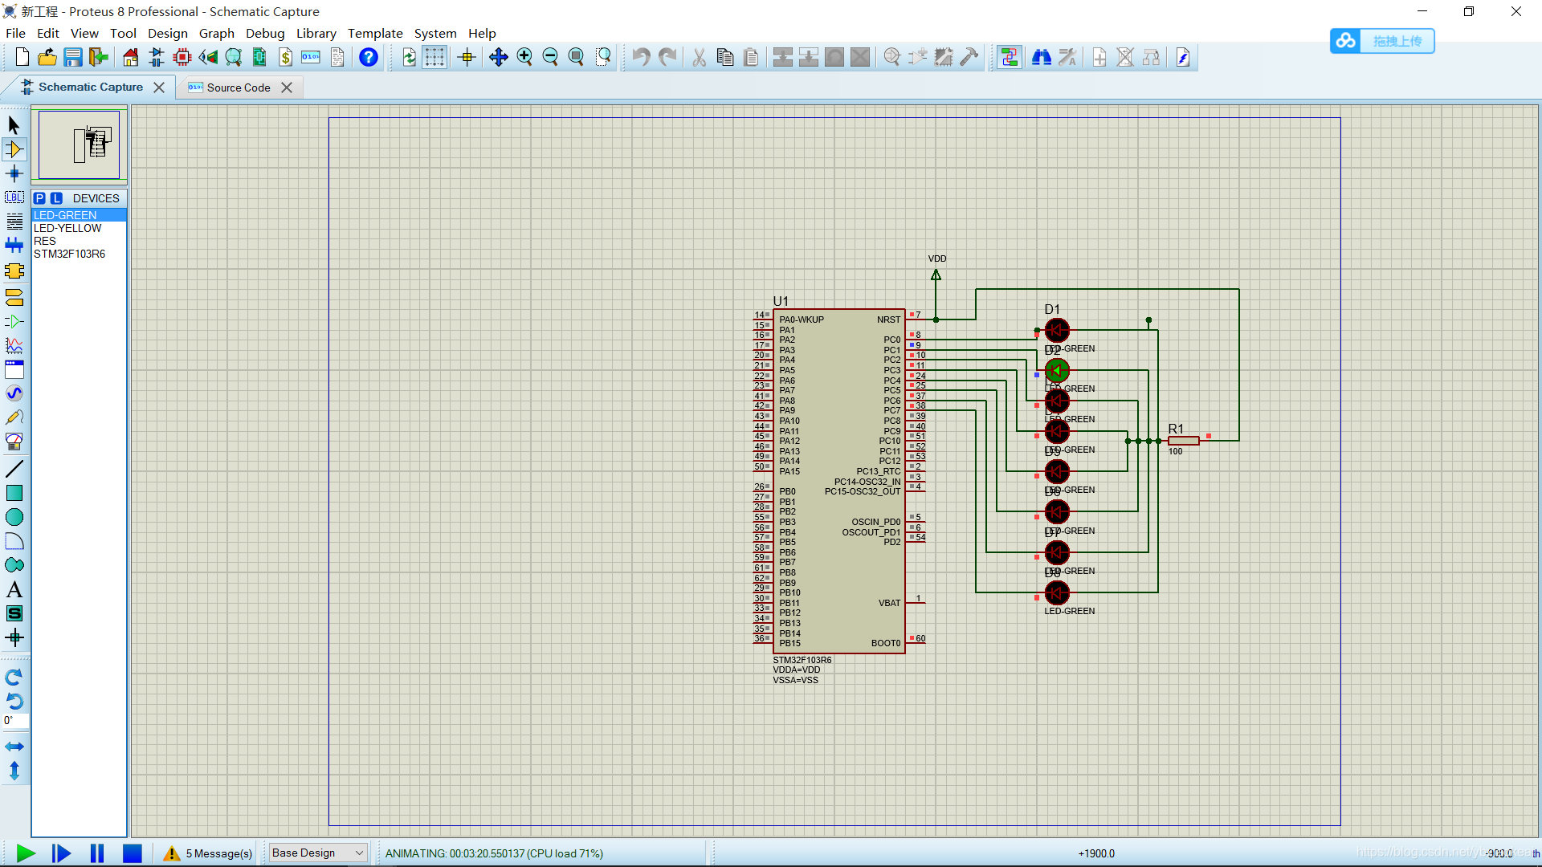
Task: Select the Generator Mode tool
Action: coord(14,393)
